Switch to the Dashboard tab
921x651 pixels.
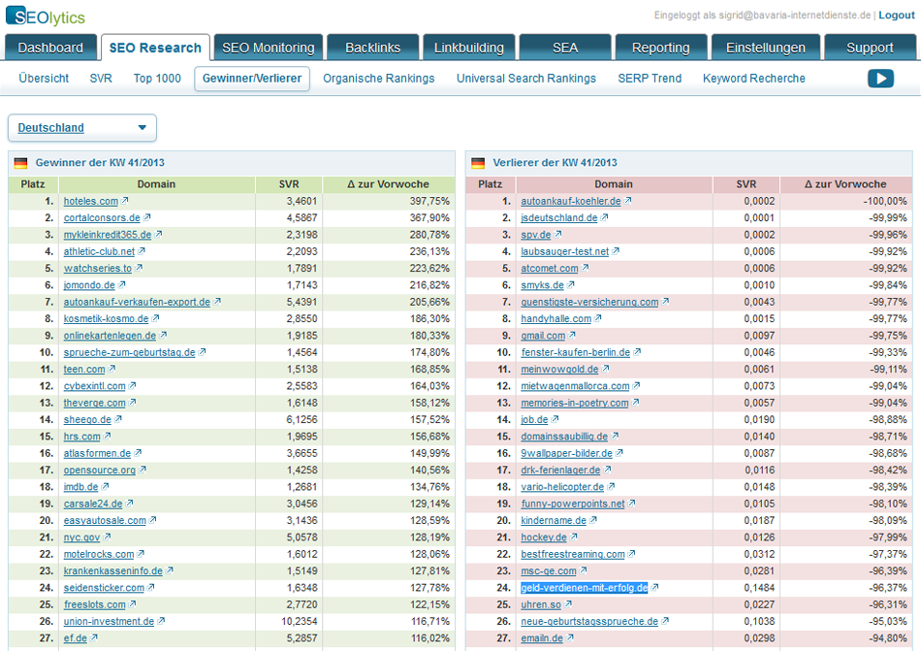[x=50, y=48]
